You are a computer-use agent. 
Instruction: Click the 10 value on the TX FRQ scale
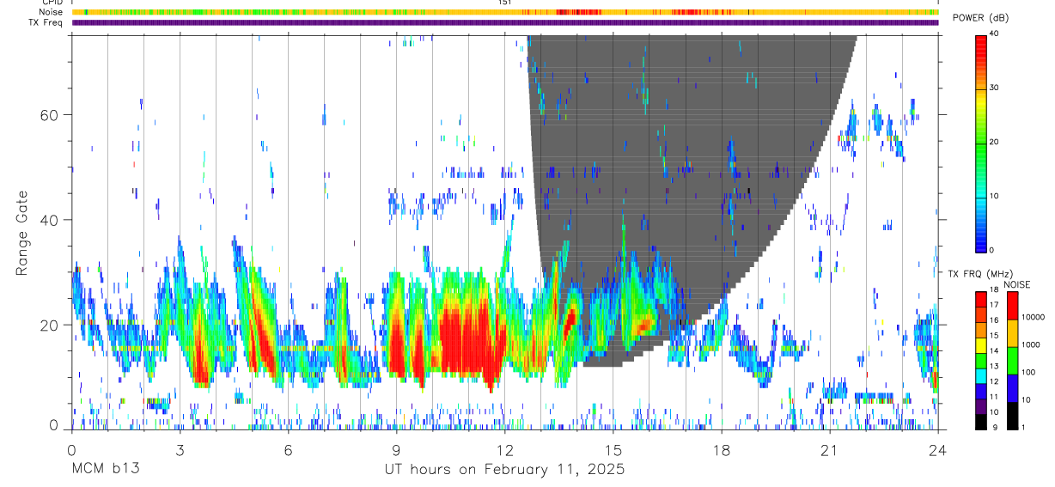(994, 414)
